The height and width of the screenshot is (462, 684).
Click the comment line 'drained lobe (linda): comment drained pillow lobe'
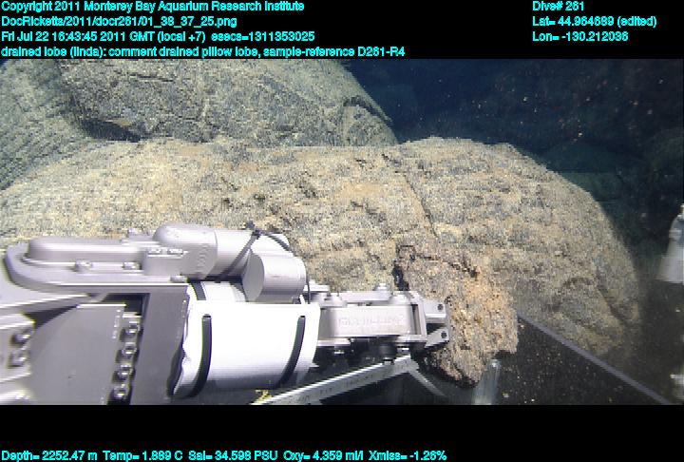click(x=129, y=52)
